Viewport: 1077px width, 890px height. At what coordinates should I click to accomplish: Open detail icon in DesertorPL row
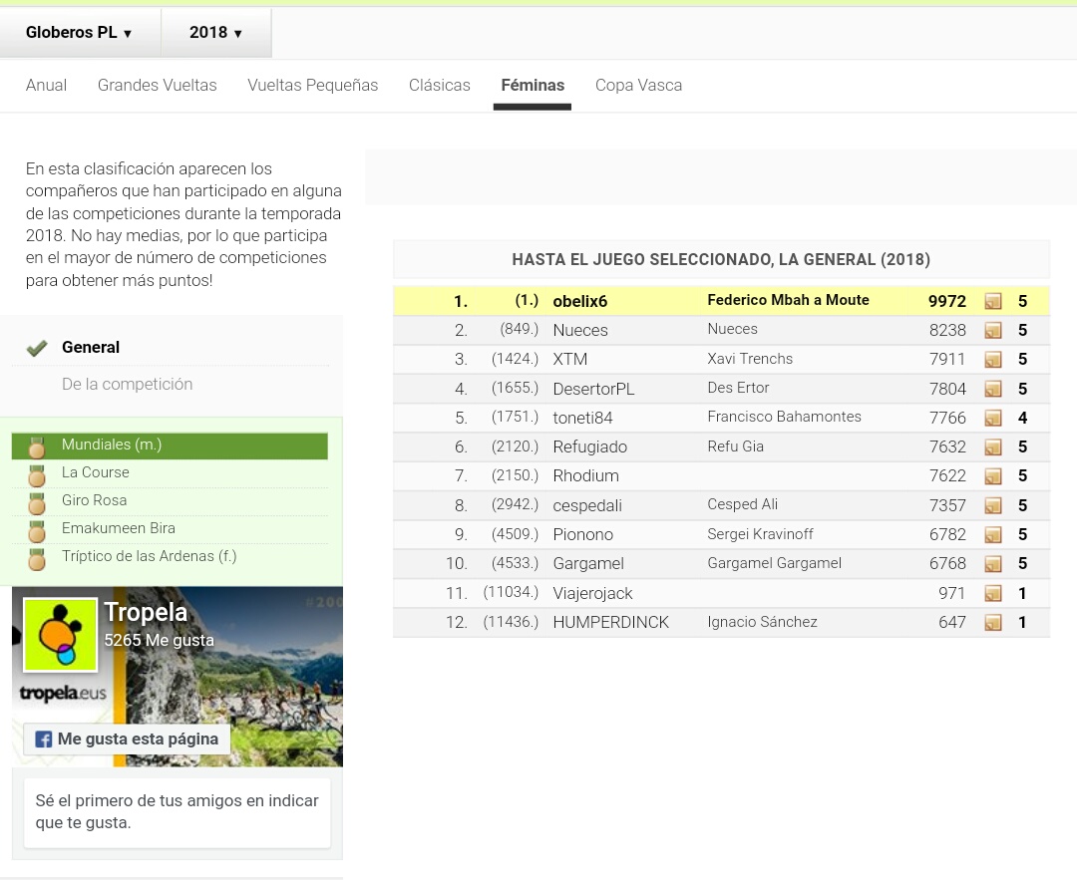coord(992,389)
